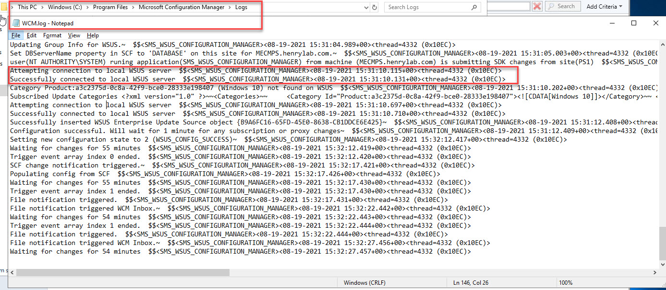Select 'Program Files' in the breadcrumb path
The height and width of the screenshot is (290, 666).
[x=111, y=7]
